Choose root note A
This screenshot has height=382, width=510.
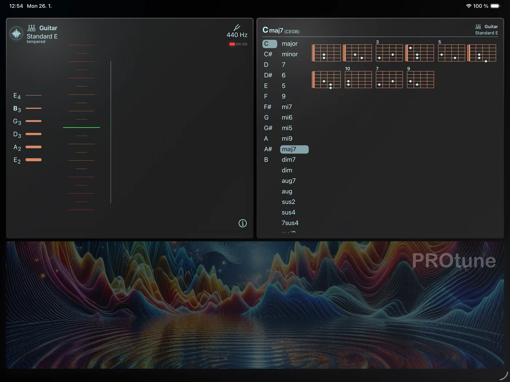(x=266, y=139)
